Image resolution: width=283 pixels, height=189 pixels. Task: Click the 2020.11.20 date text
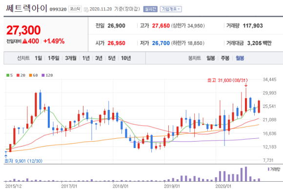click(x=101, y=9)
